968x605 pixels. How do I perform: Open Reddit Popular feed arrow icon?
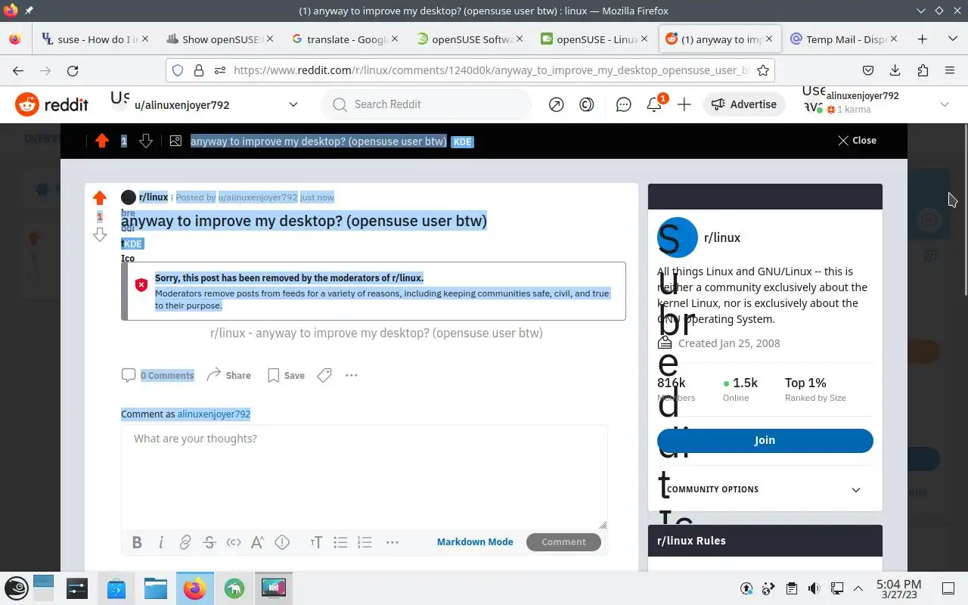pyautogui.click(x=556, y=105)
